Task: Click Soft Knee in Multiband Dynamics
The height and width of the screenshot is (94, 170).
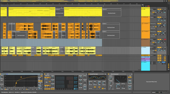Action: click(x=47, y=89)
